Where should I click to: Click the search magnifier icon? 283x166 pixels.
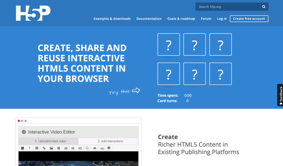pyautogui.click(x=264, y=7)
